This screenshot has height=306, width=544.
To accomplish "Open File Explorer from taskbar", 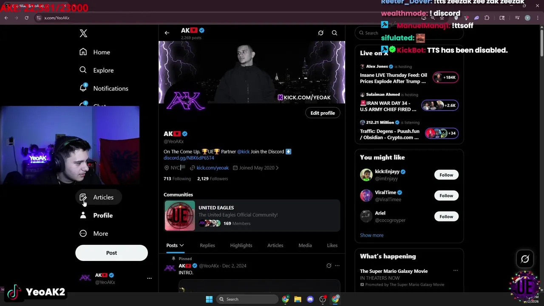I will (297, 299).
